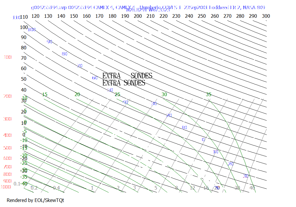The width and height of the screenshot is (296, 207).
Task: Click the black '40' left axis label
Action: click(x=24, y=90)
